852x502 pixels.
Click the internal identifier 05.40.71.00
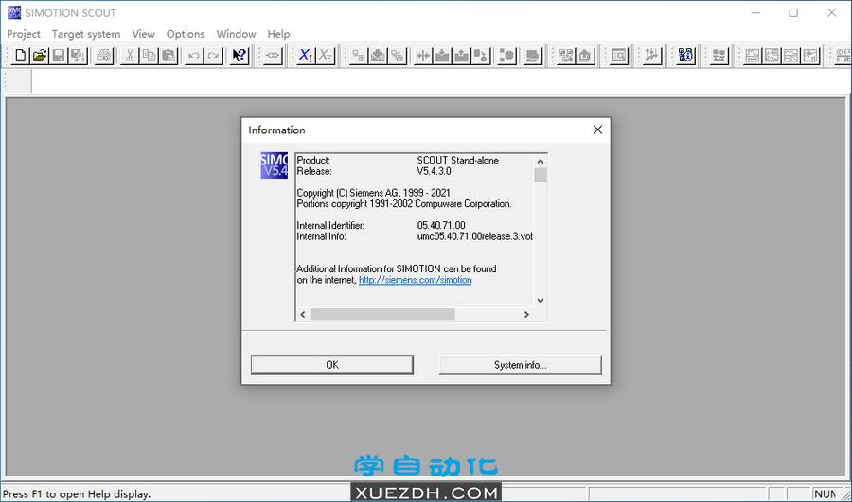[x=441, y=225]
